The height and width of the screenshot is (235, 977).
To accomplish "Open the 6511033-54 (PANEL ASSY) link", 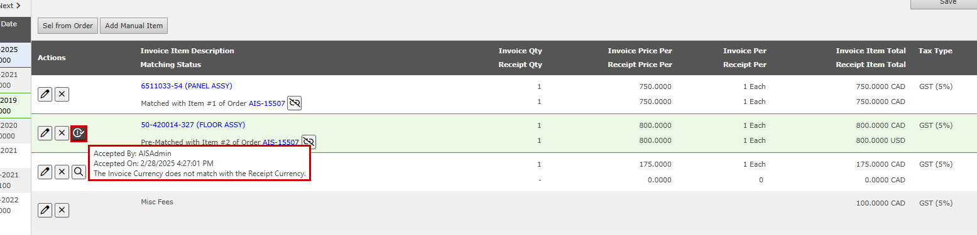I will click(x=187, y=86).
